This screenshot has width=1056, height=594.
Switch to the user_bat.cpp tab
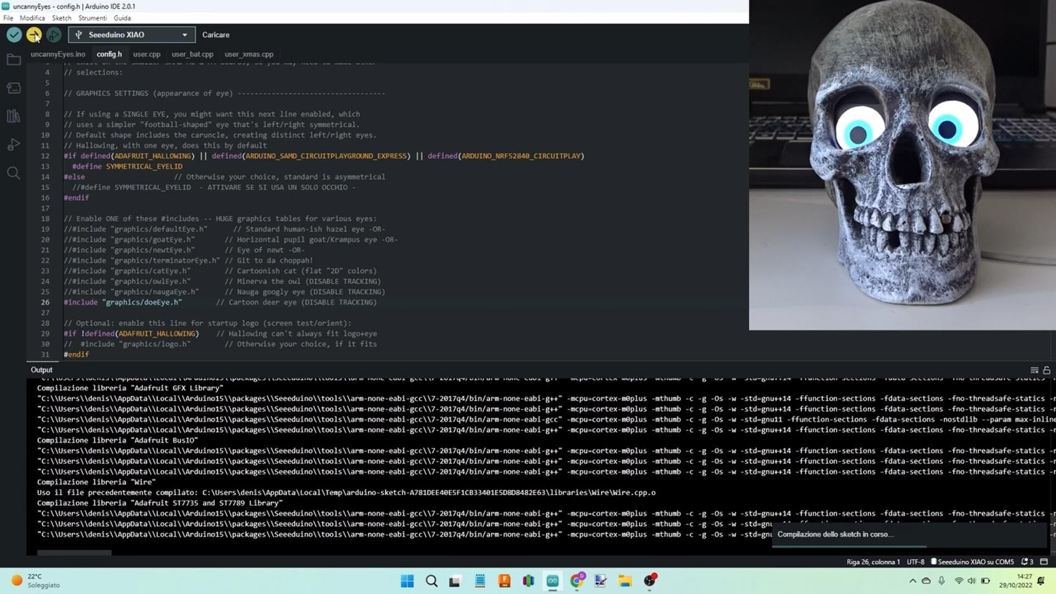[193, 54]
